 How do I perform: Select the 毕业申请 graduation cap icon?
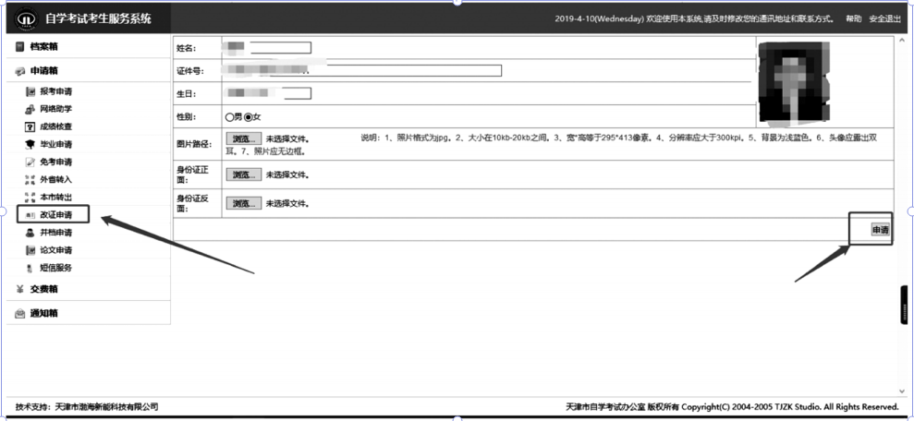(30, 145)
